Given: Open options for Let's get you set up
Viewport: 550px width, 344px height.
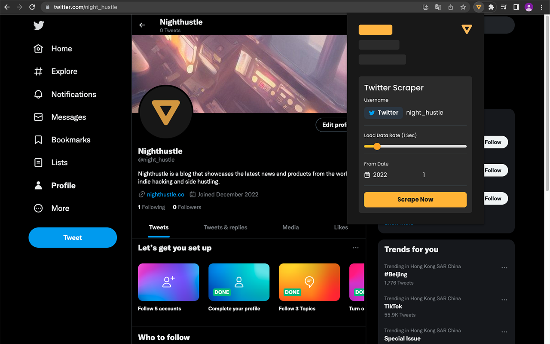Looking at the screenshot, I should coord(355,248).
